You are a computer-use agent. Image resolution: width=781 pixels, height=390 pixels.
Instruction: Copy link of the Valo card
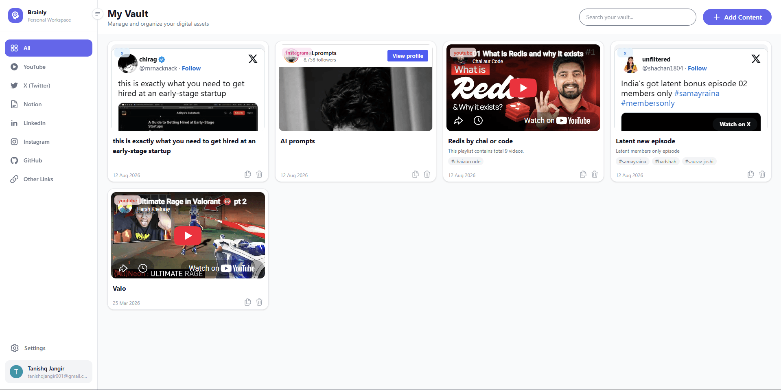[x=247, y=302]
